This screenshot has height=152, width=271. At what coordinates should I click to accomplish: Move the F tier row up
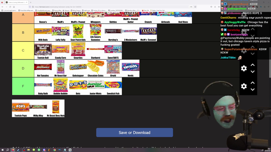252,83
